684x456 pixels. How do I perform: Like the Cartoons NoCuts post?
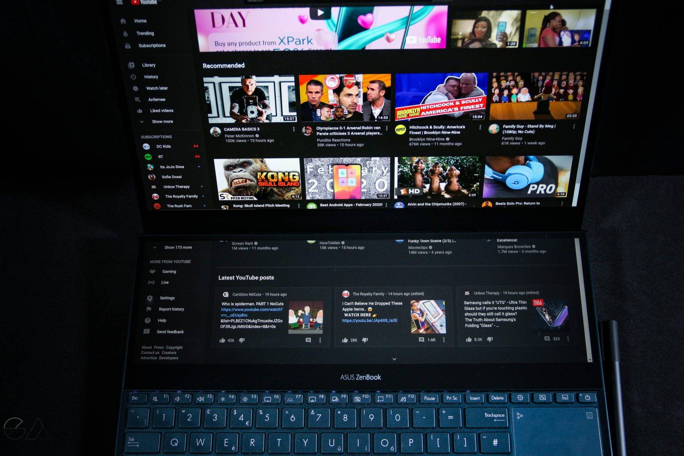[223, 341]
